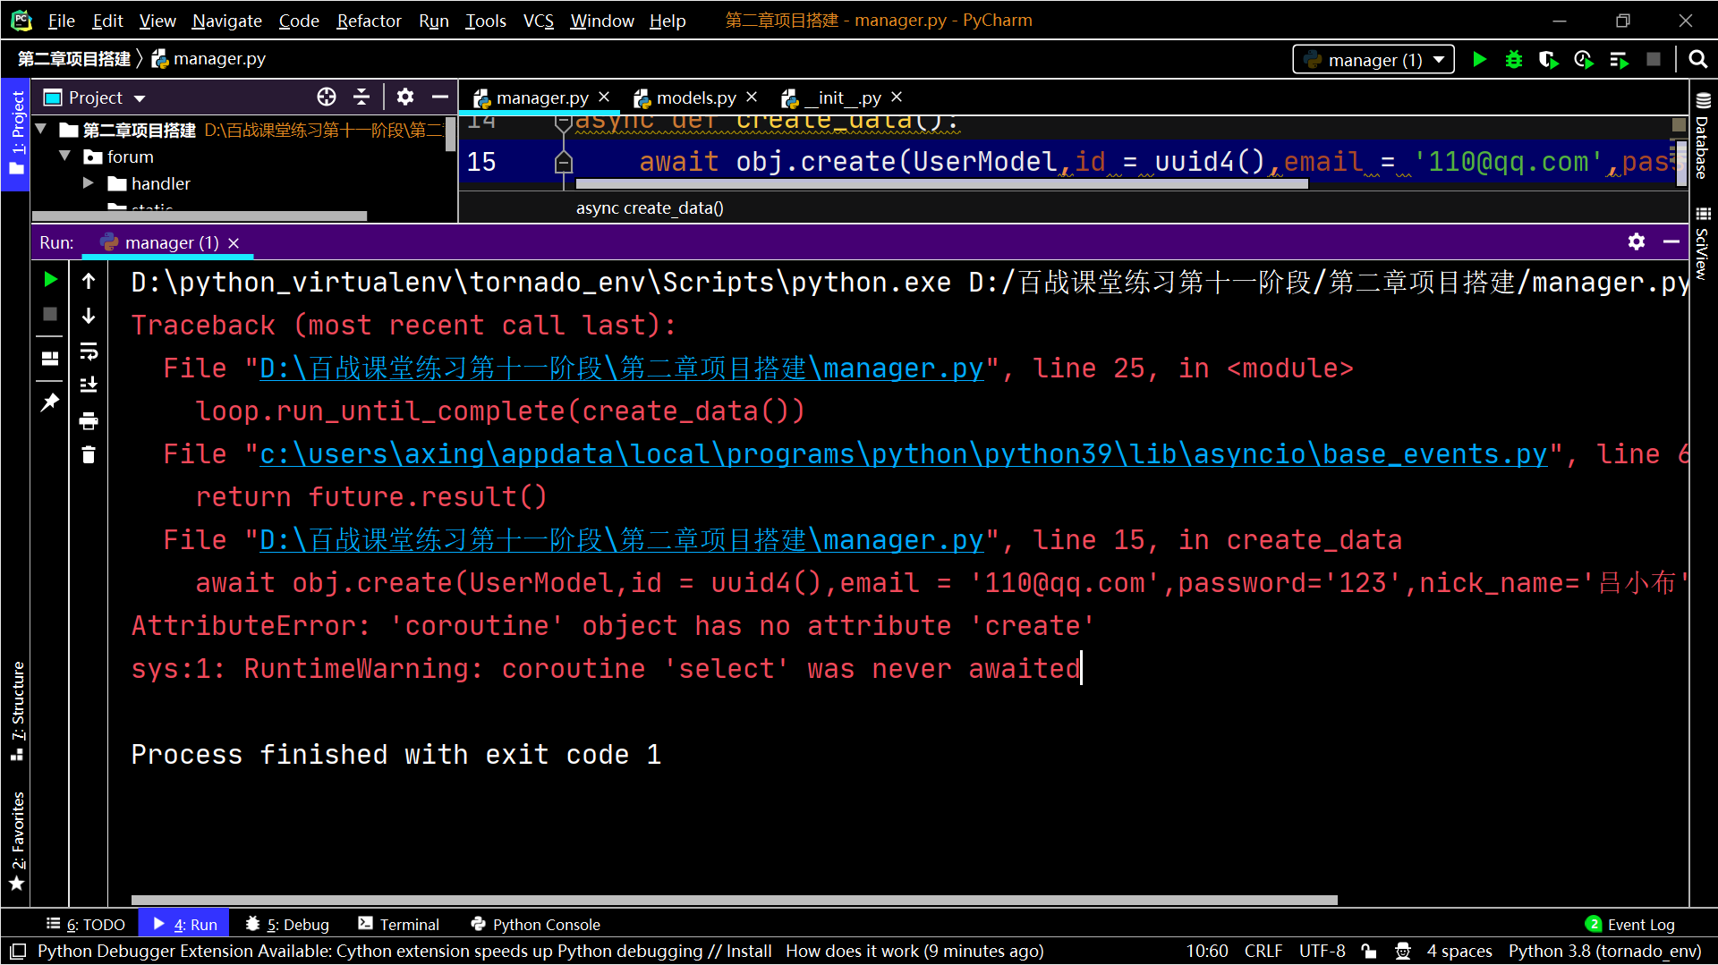
Task: Pin the Run tab
Action: [50, 402]
